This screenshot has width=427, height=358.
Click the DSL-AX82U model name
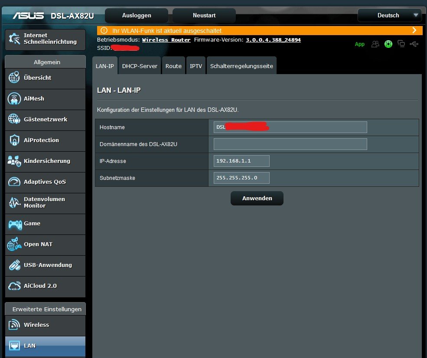[x=72, y=16]
